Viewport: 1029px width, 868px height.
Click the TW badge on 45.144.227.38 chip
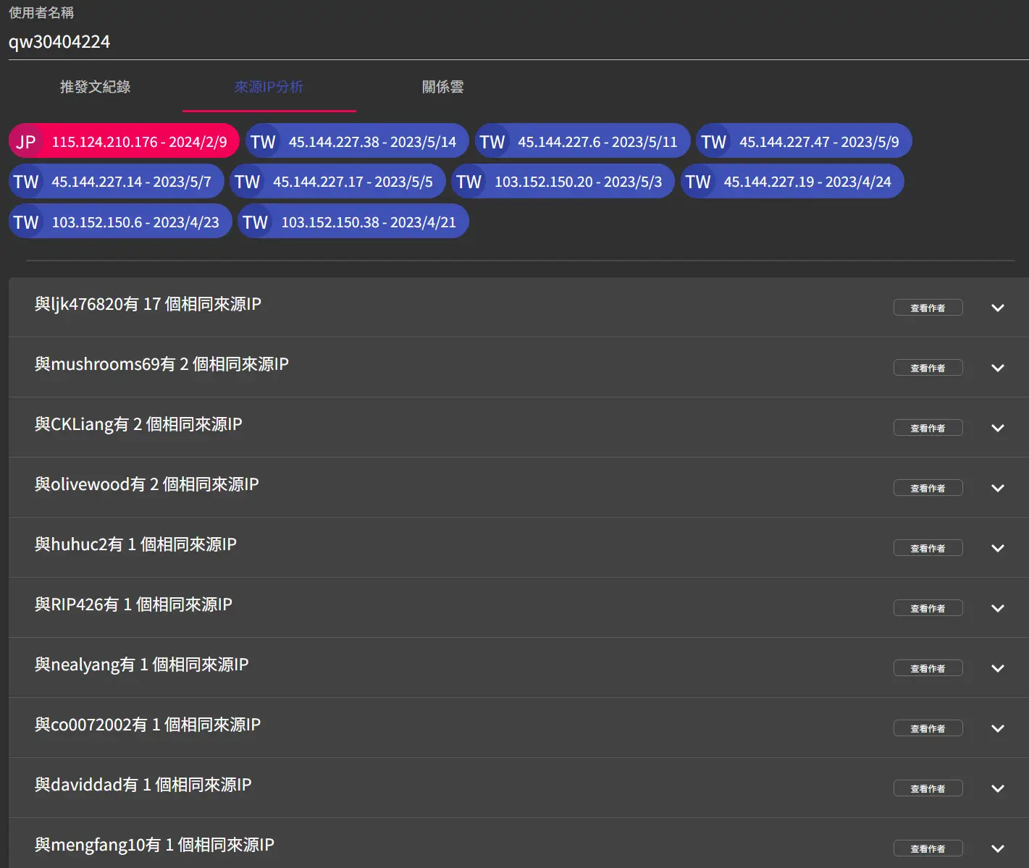[x=263, y=142]
